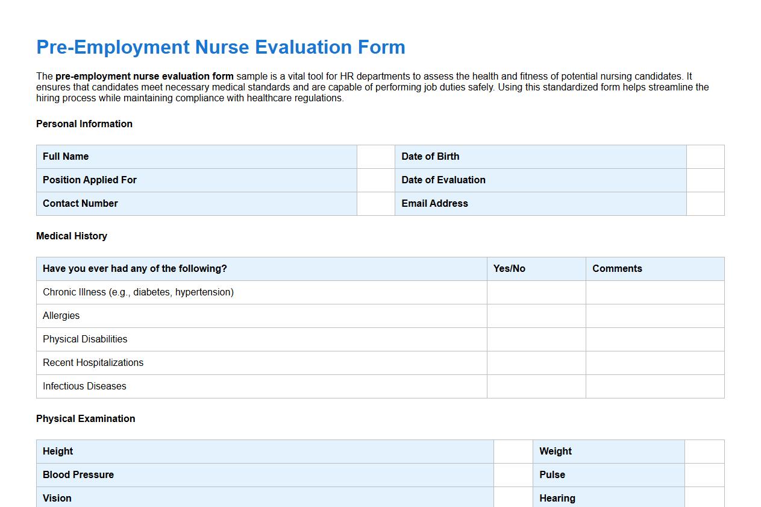This screenshot has height=507, width=761.
Task: Click the Height entry cell
Action: (512, 451)
